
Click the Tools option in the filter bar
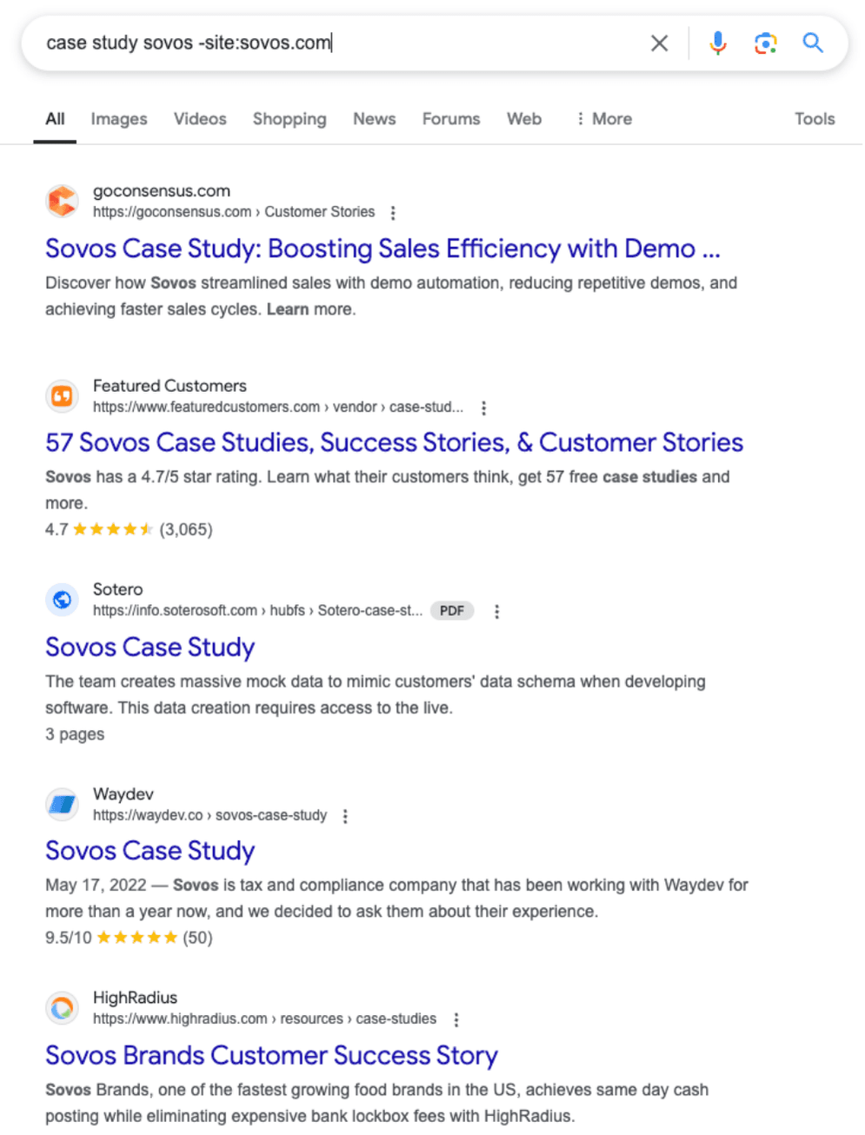click(814, 119)
